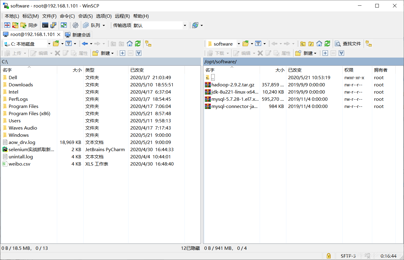Screen dimensions: 404x260
Task: Click the Compare Directories toolbar icon
Action: [x=7, y=25]
